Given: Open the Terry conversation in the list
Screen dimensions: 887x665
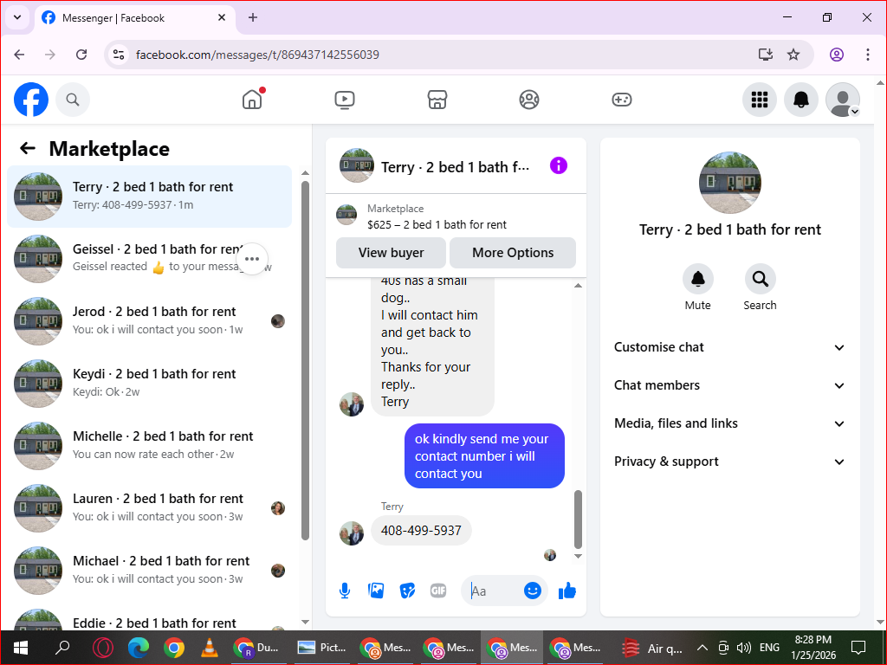Looking at the screenshot, I should (x=149, y=197).
